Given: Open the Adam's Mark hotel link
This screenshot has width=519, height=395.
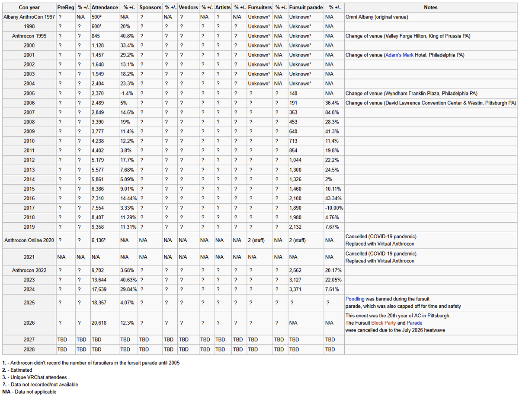Looking at the screenshot, I should click(398, 55).
